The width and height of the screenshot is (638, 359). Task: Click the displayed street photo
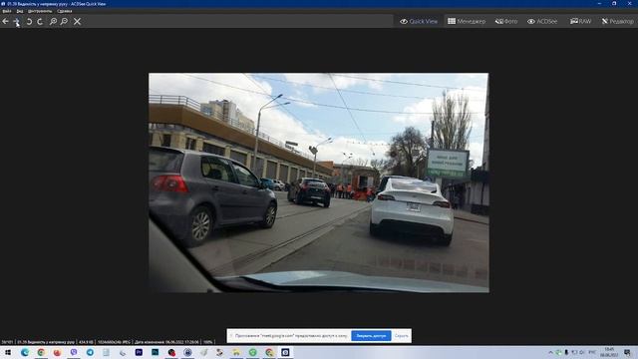coord(319,182)
